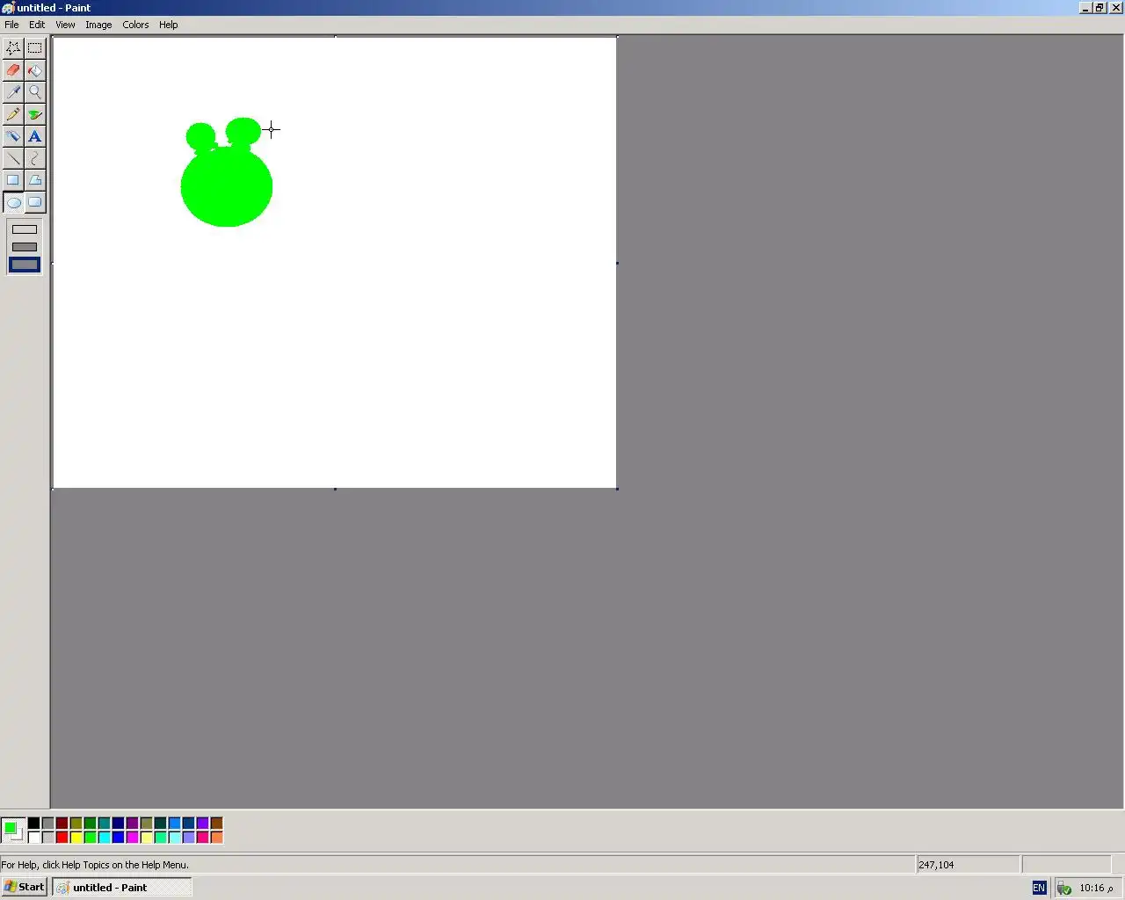The height and width of the screenshot is (900, 1125).
Task: Pick the cyan color swatch
Action: 104,838
